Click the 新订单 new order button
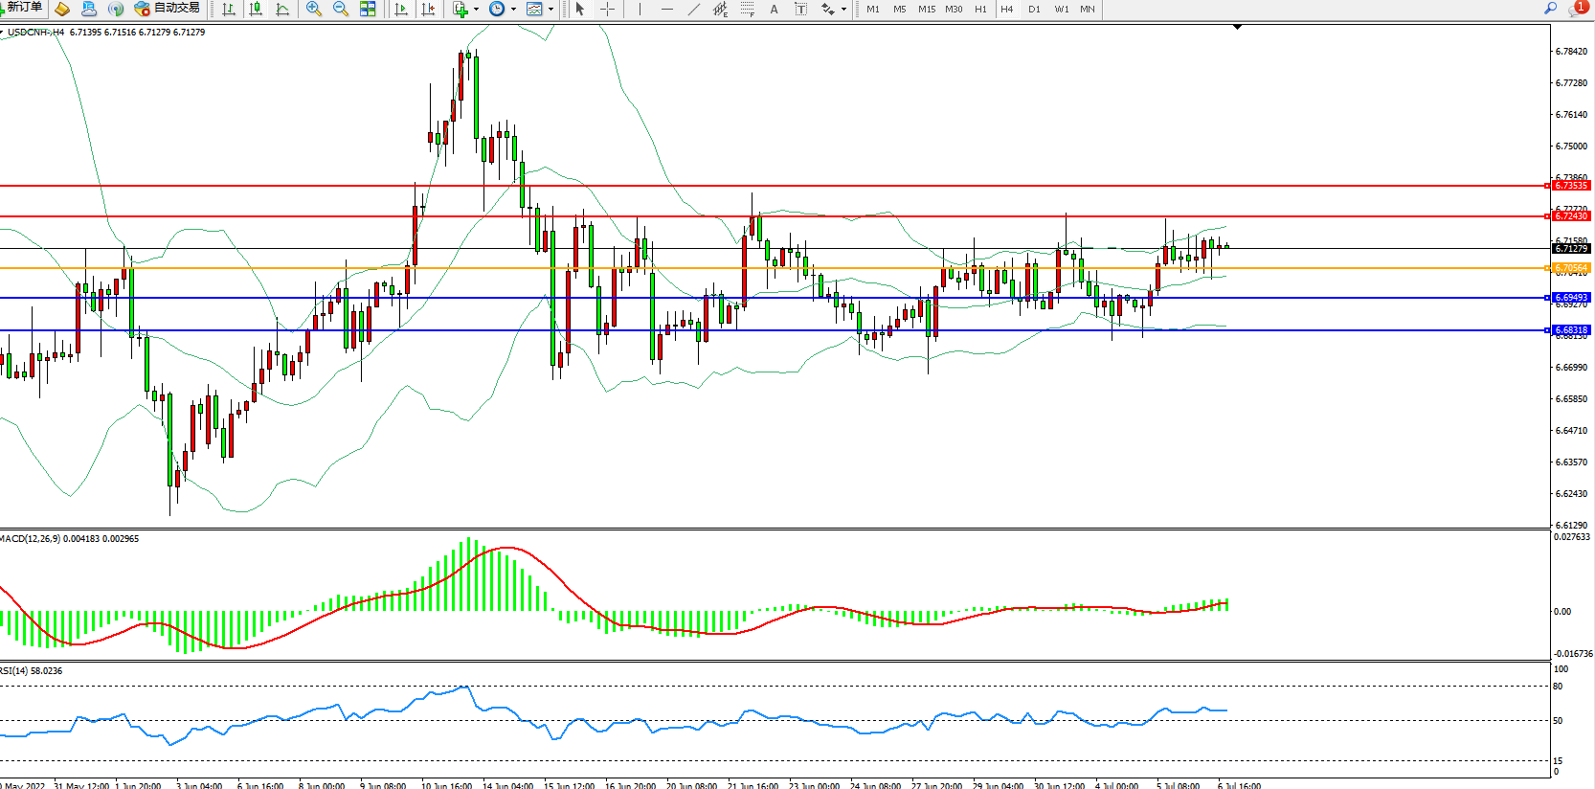 point(22,8)
